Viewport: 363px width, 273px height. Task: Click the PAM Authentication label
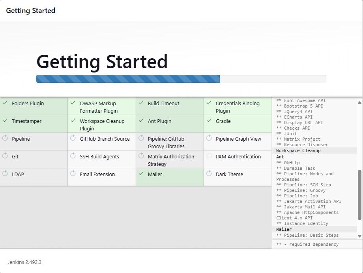pyautogui.click(x=238, y=157)
